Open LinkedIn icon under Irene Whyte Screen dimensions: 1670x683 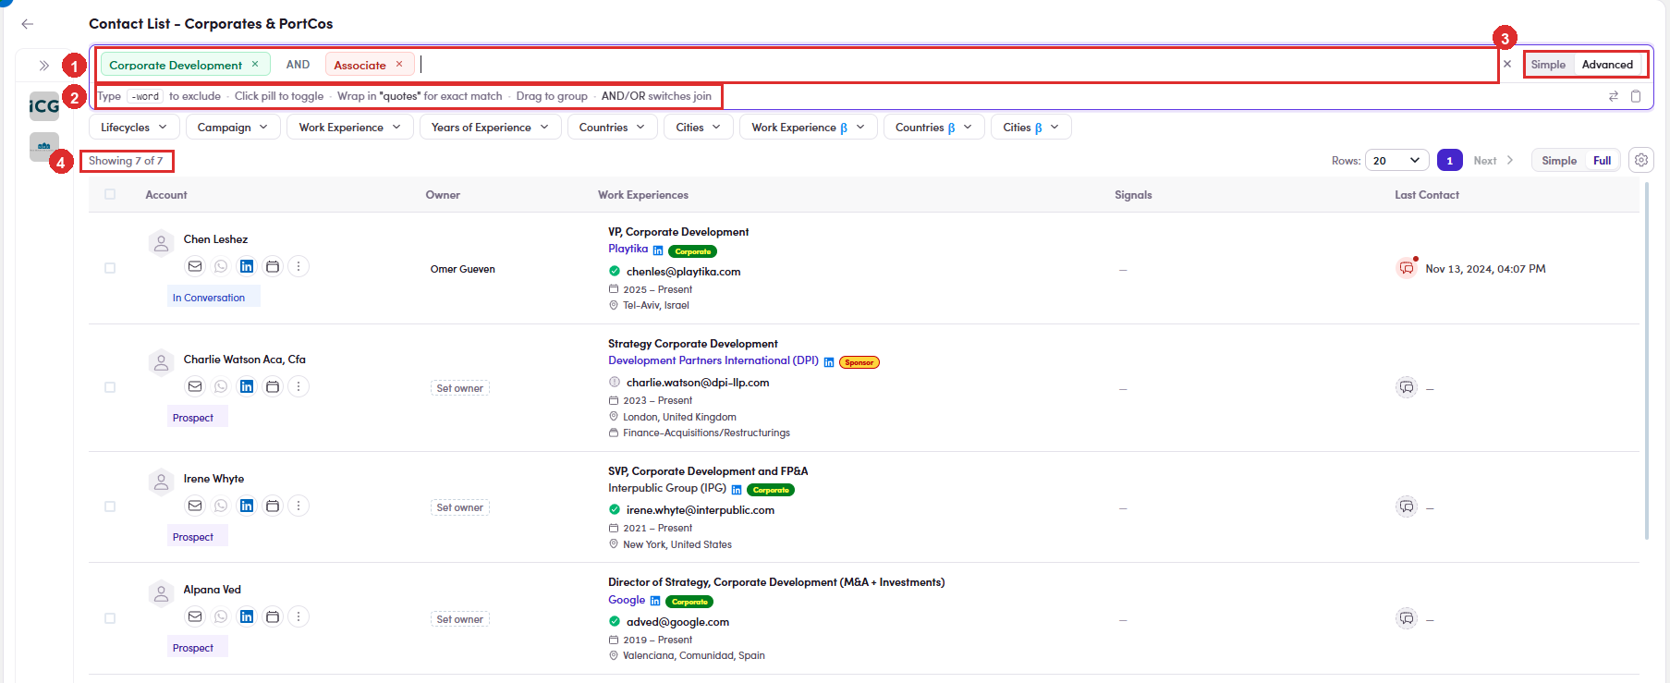[247, 506]
